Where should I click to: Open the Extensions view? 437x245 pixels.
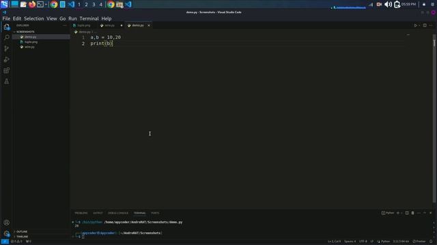[x=7, y=70]
